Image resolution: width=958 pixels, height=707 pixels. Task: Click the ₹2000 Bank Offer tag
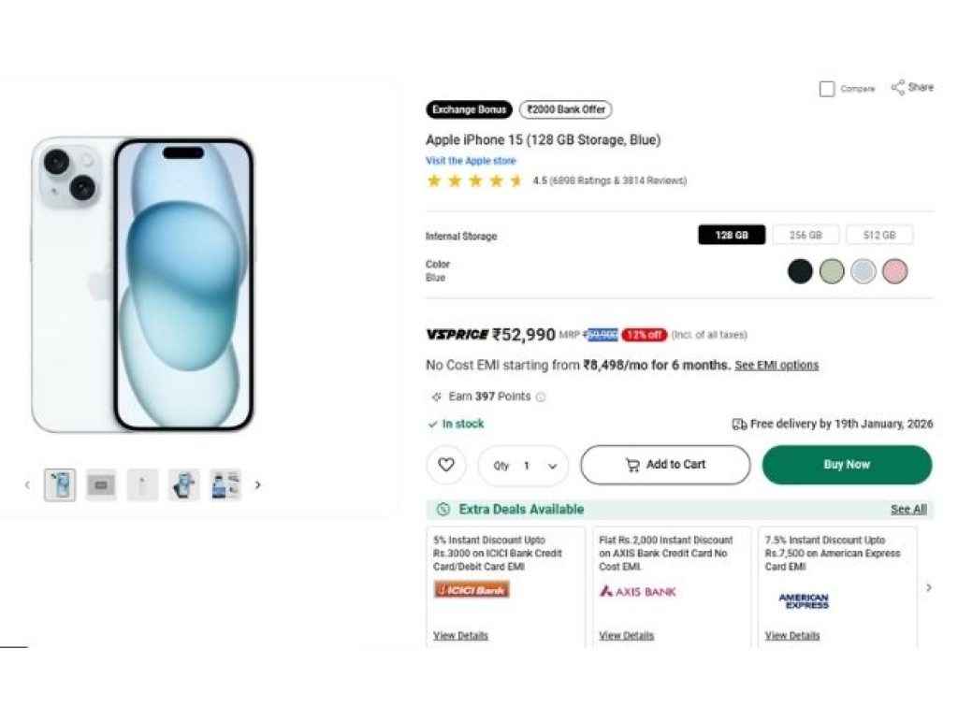pos(565,109)
